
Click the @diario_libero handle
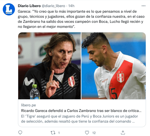coord(53,6)
